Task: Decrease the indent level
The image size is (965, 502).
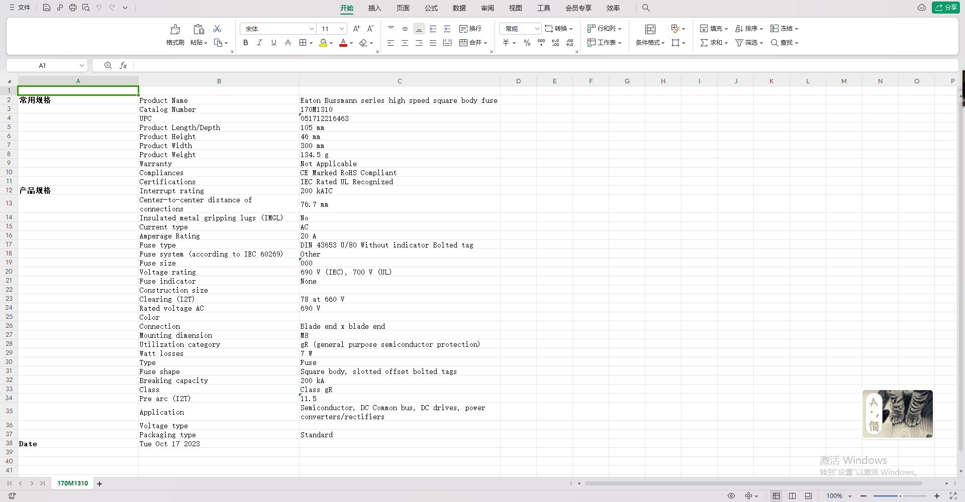Action: point(433,29)
